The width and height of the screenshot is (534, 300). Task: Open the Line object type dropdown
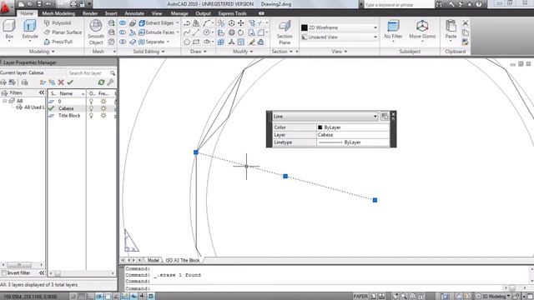pos(325,117)
